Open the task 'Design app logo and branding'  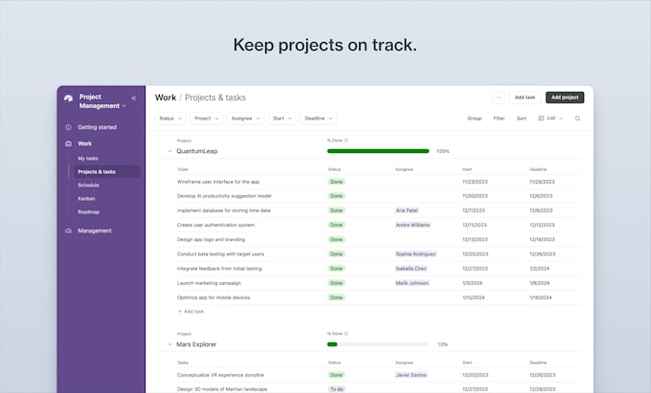pos(211,240)
